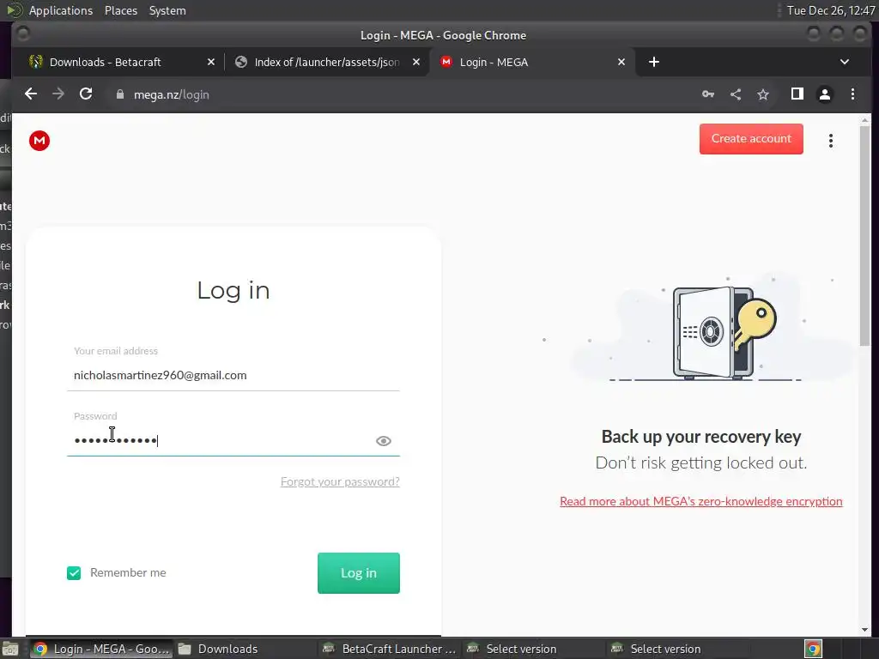Open Chrome side panel icon

click(797, 94)
